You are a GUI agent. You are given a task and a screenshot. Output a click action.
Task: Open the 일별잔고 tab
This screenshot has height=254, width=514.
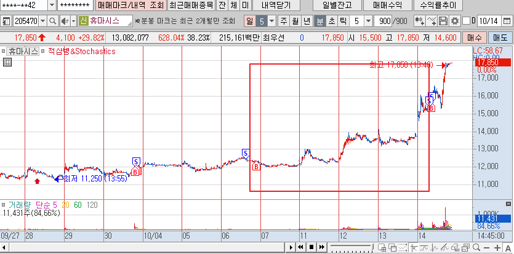pos(332,6)
